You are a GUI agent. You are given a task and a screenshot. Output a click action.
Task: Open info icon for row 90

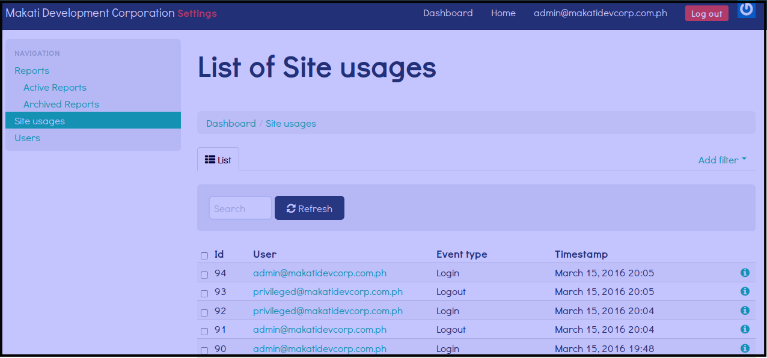745,348
